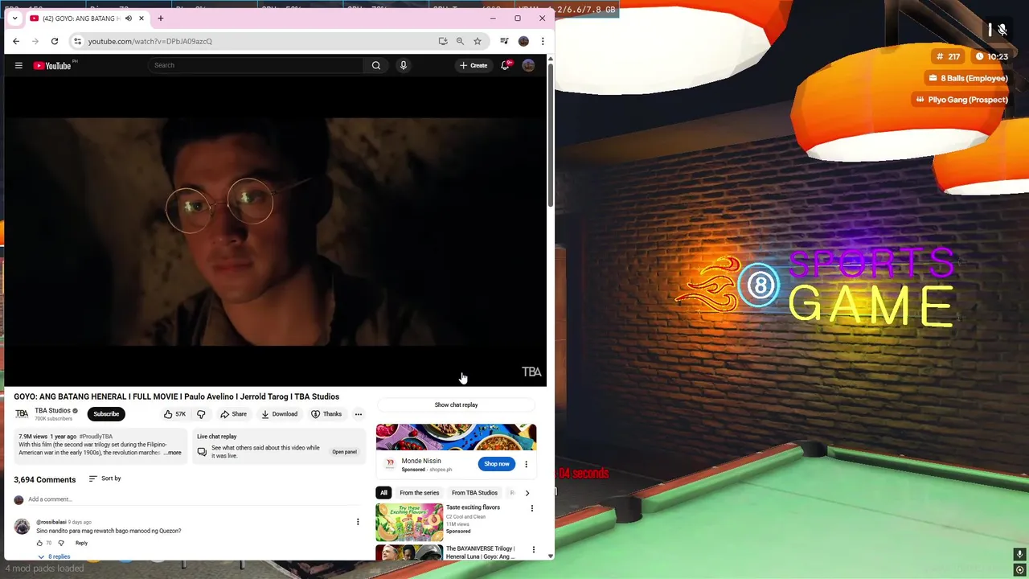This screenshot has width=1029, height=579.
Task: Dislike the comment by rossibalasi
Action: point(61,543)
